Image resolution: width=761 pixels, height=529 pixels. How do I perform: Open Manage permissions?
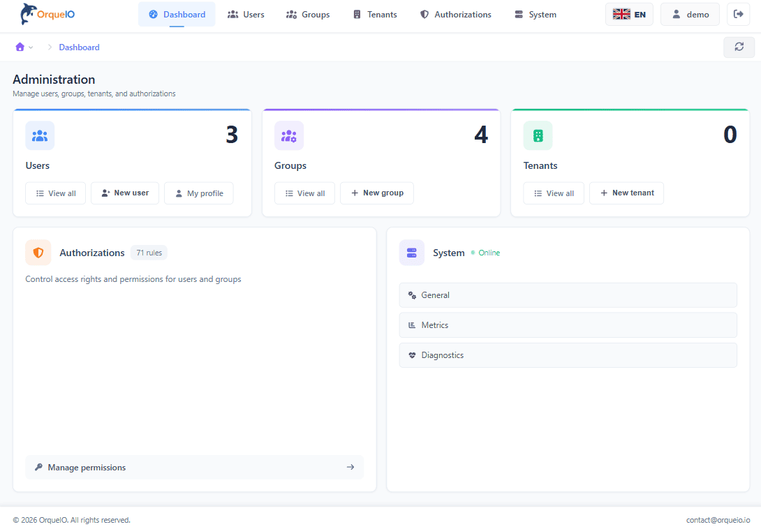194,468
